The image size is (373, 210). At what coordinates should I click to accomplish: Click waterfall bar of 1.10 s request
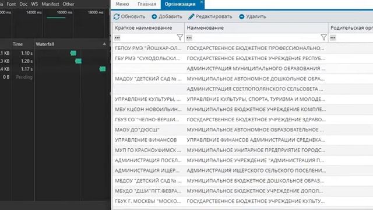click(73, 53)
